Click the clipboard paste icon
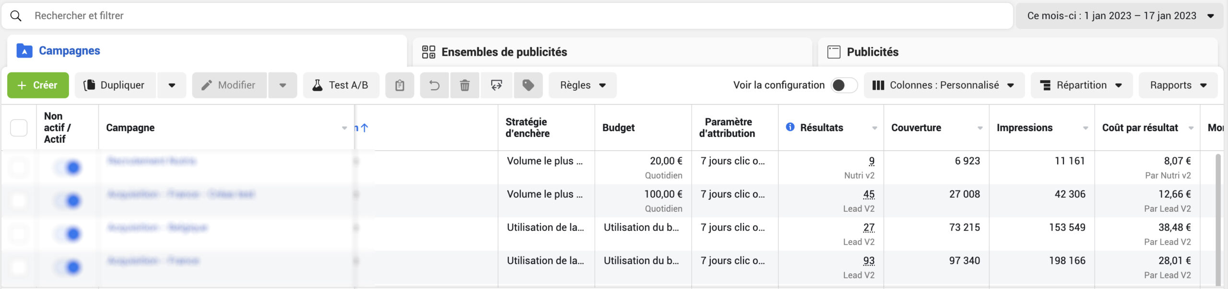This screenshot has width=1228, height=289. click(x=400, y=85)
